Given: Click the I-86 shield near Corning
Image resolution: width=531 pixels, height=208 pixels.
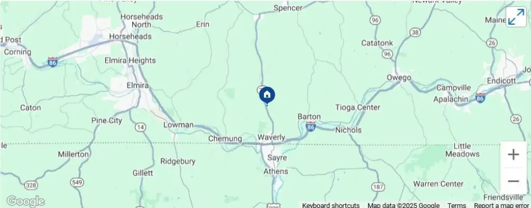Looking at the screenshot, I should click(52, 62).
